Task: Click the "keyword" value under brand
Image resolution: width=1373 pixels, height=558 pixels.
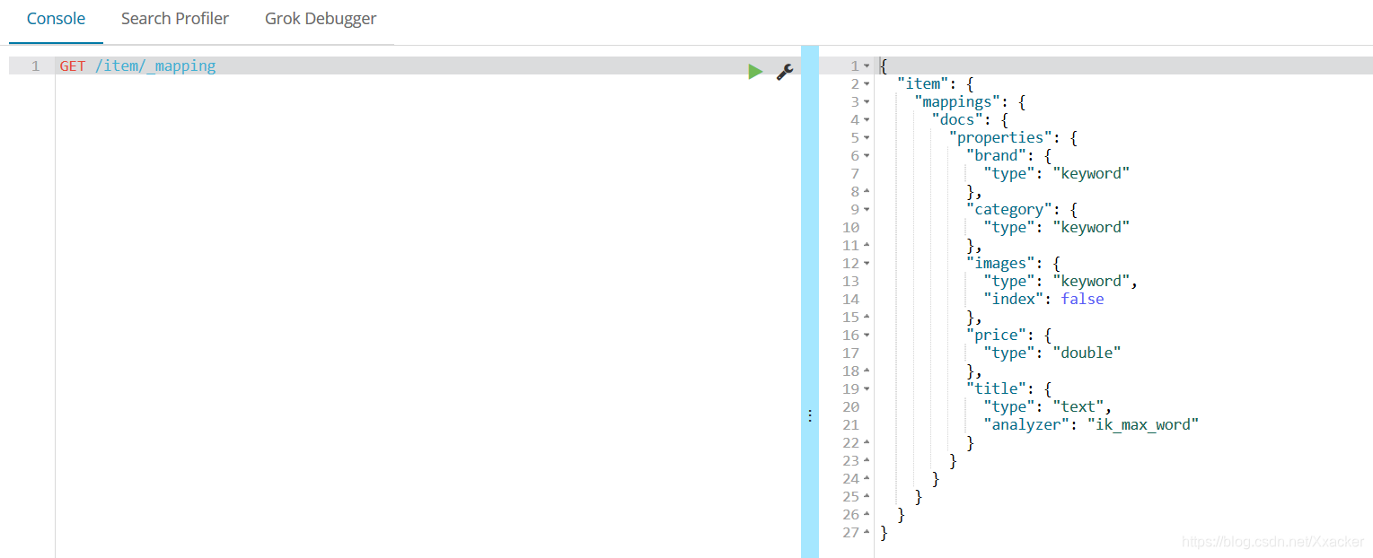Action: (1091, 173)
